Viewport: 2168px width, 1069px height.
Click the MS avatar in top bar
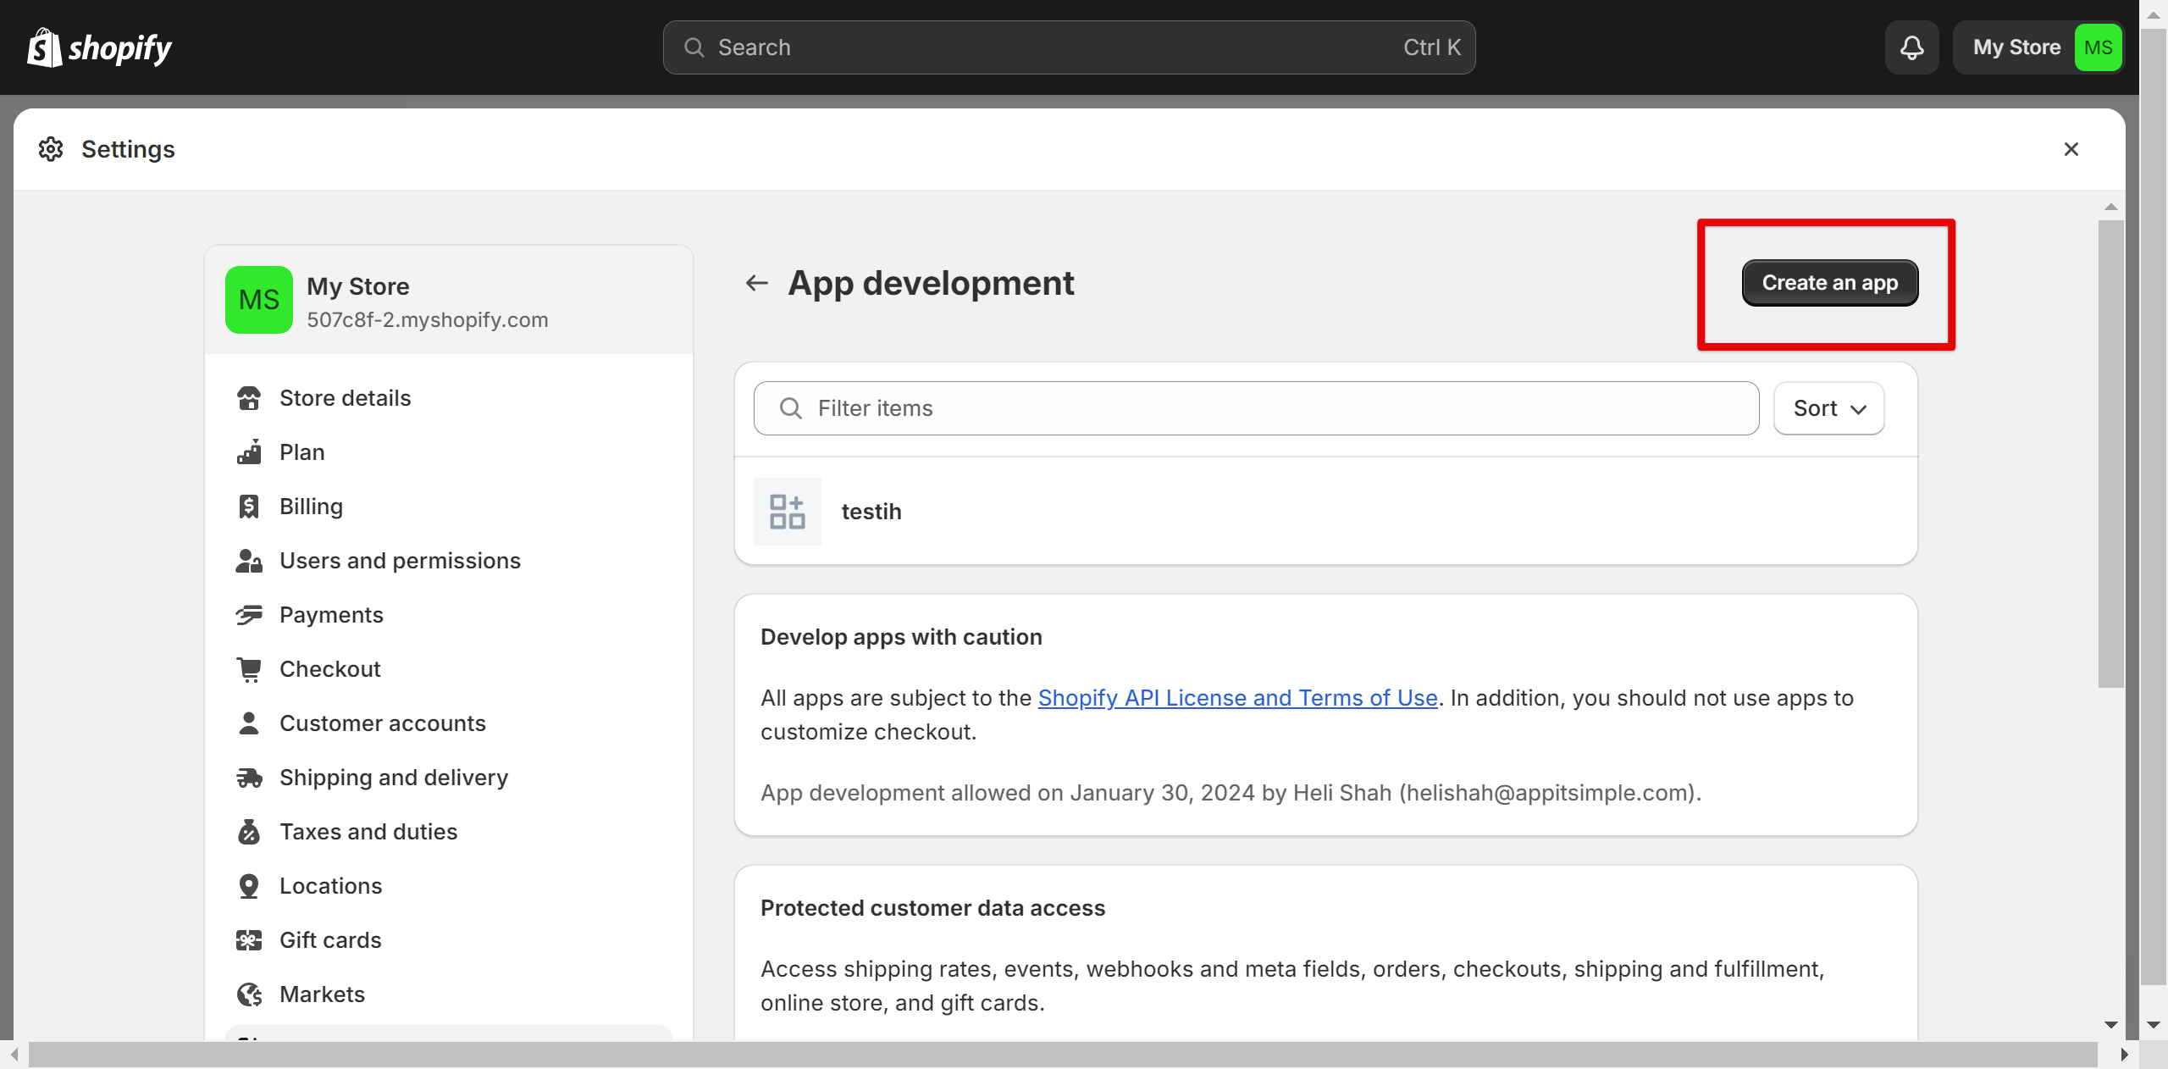(2098, 47)
